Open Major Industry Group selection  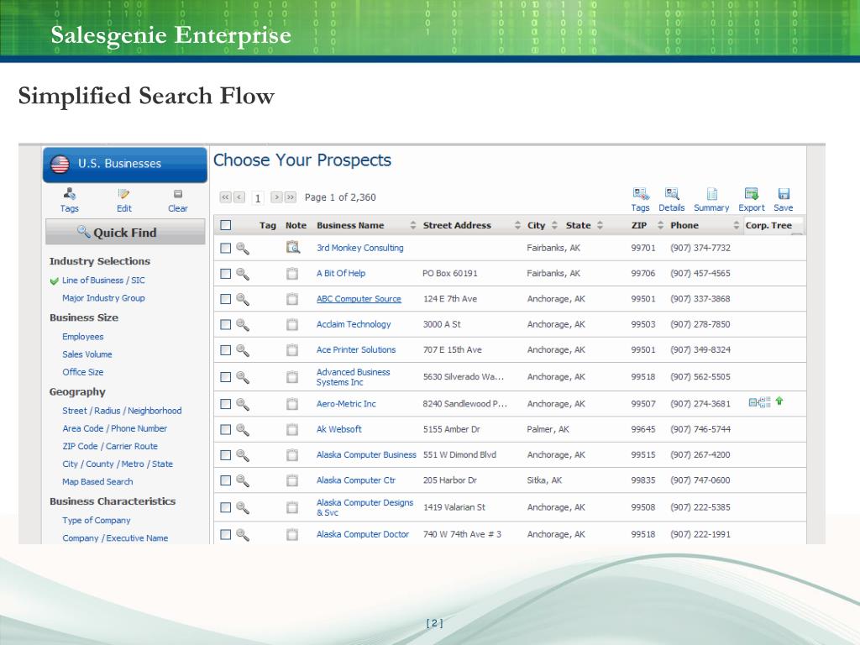[x=103, y=298]
